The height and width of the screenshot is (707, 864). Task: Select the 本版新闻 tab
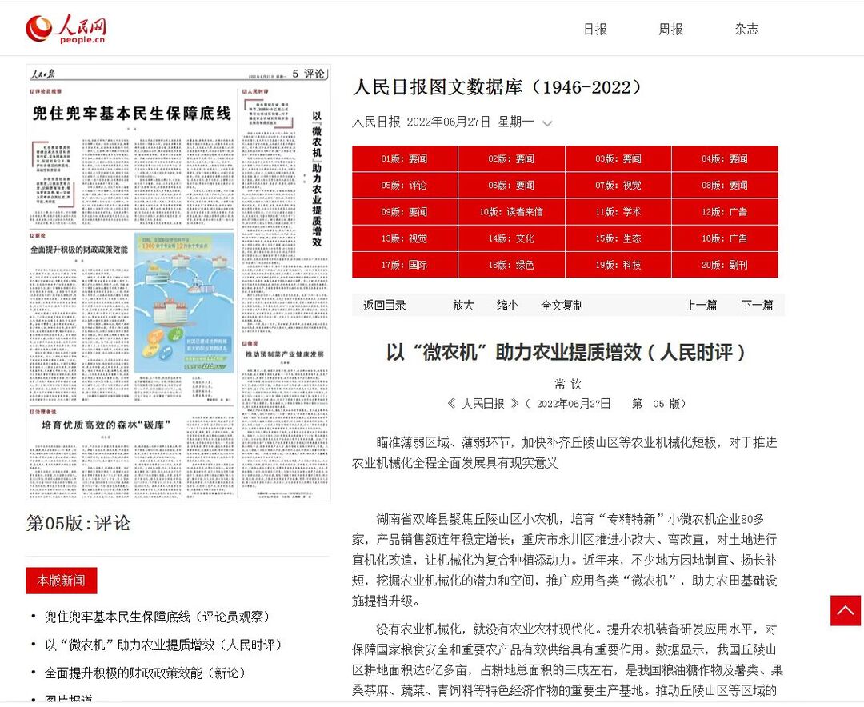tap(61, 581)
